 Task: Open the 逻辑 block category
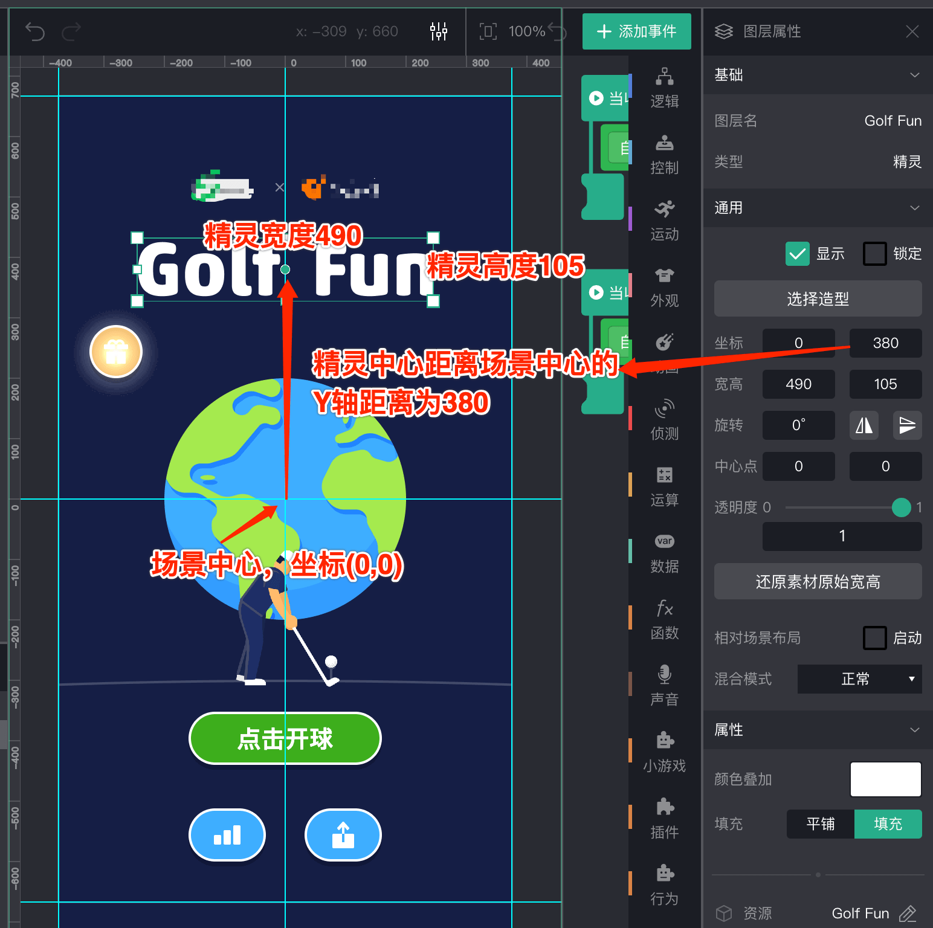664,88
